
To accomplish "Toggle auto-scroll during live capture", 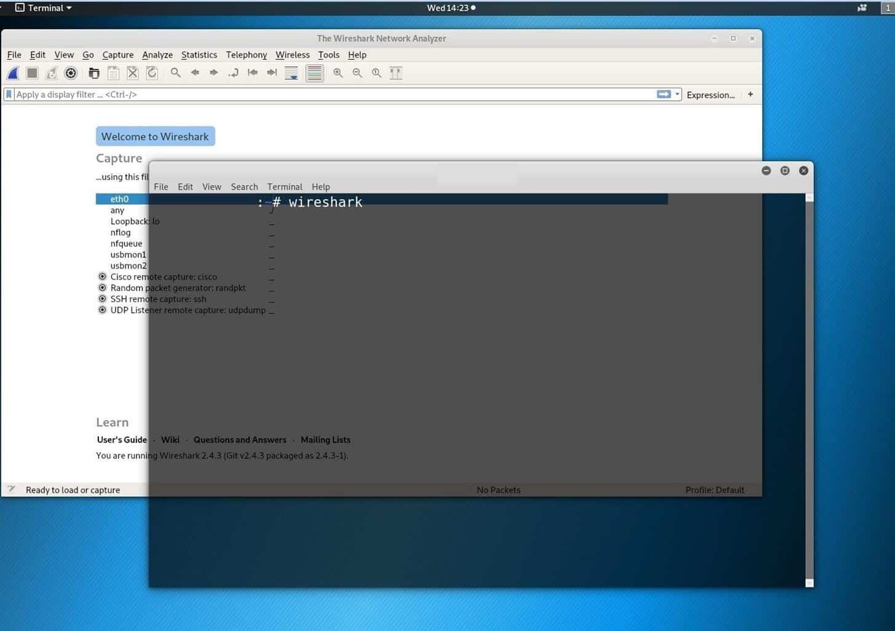I will pos(291,73).
